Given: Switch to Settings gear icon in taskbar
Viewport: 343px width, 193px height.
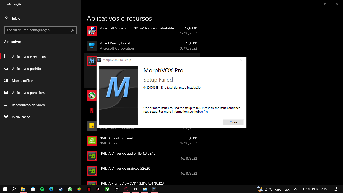Looking at the screenshot, I should pos(135,189).
